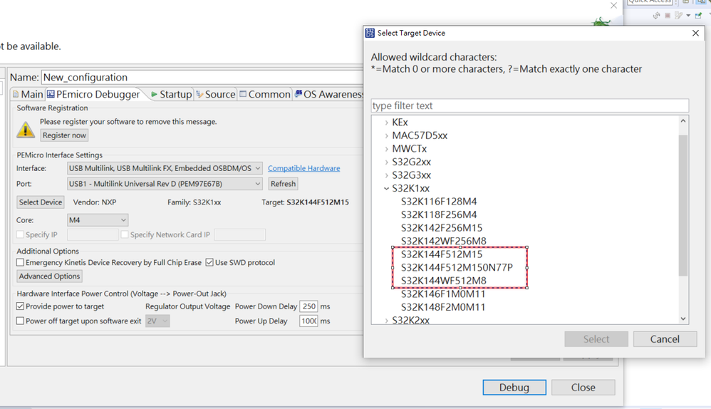Select device S32K148F2M0M11
This screenshot has height=409, width=711.
[x=442, y=307]
